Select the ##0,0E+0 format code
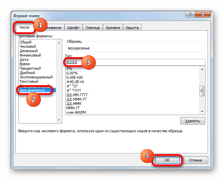 [75, 82]
